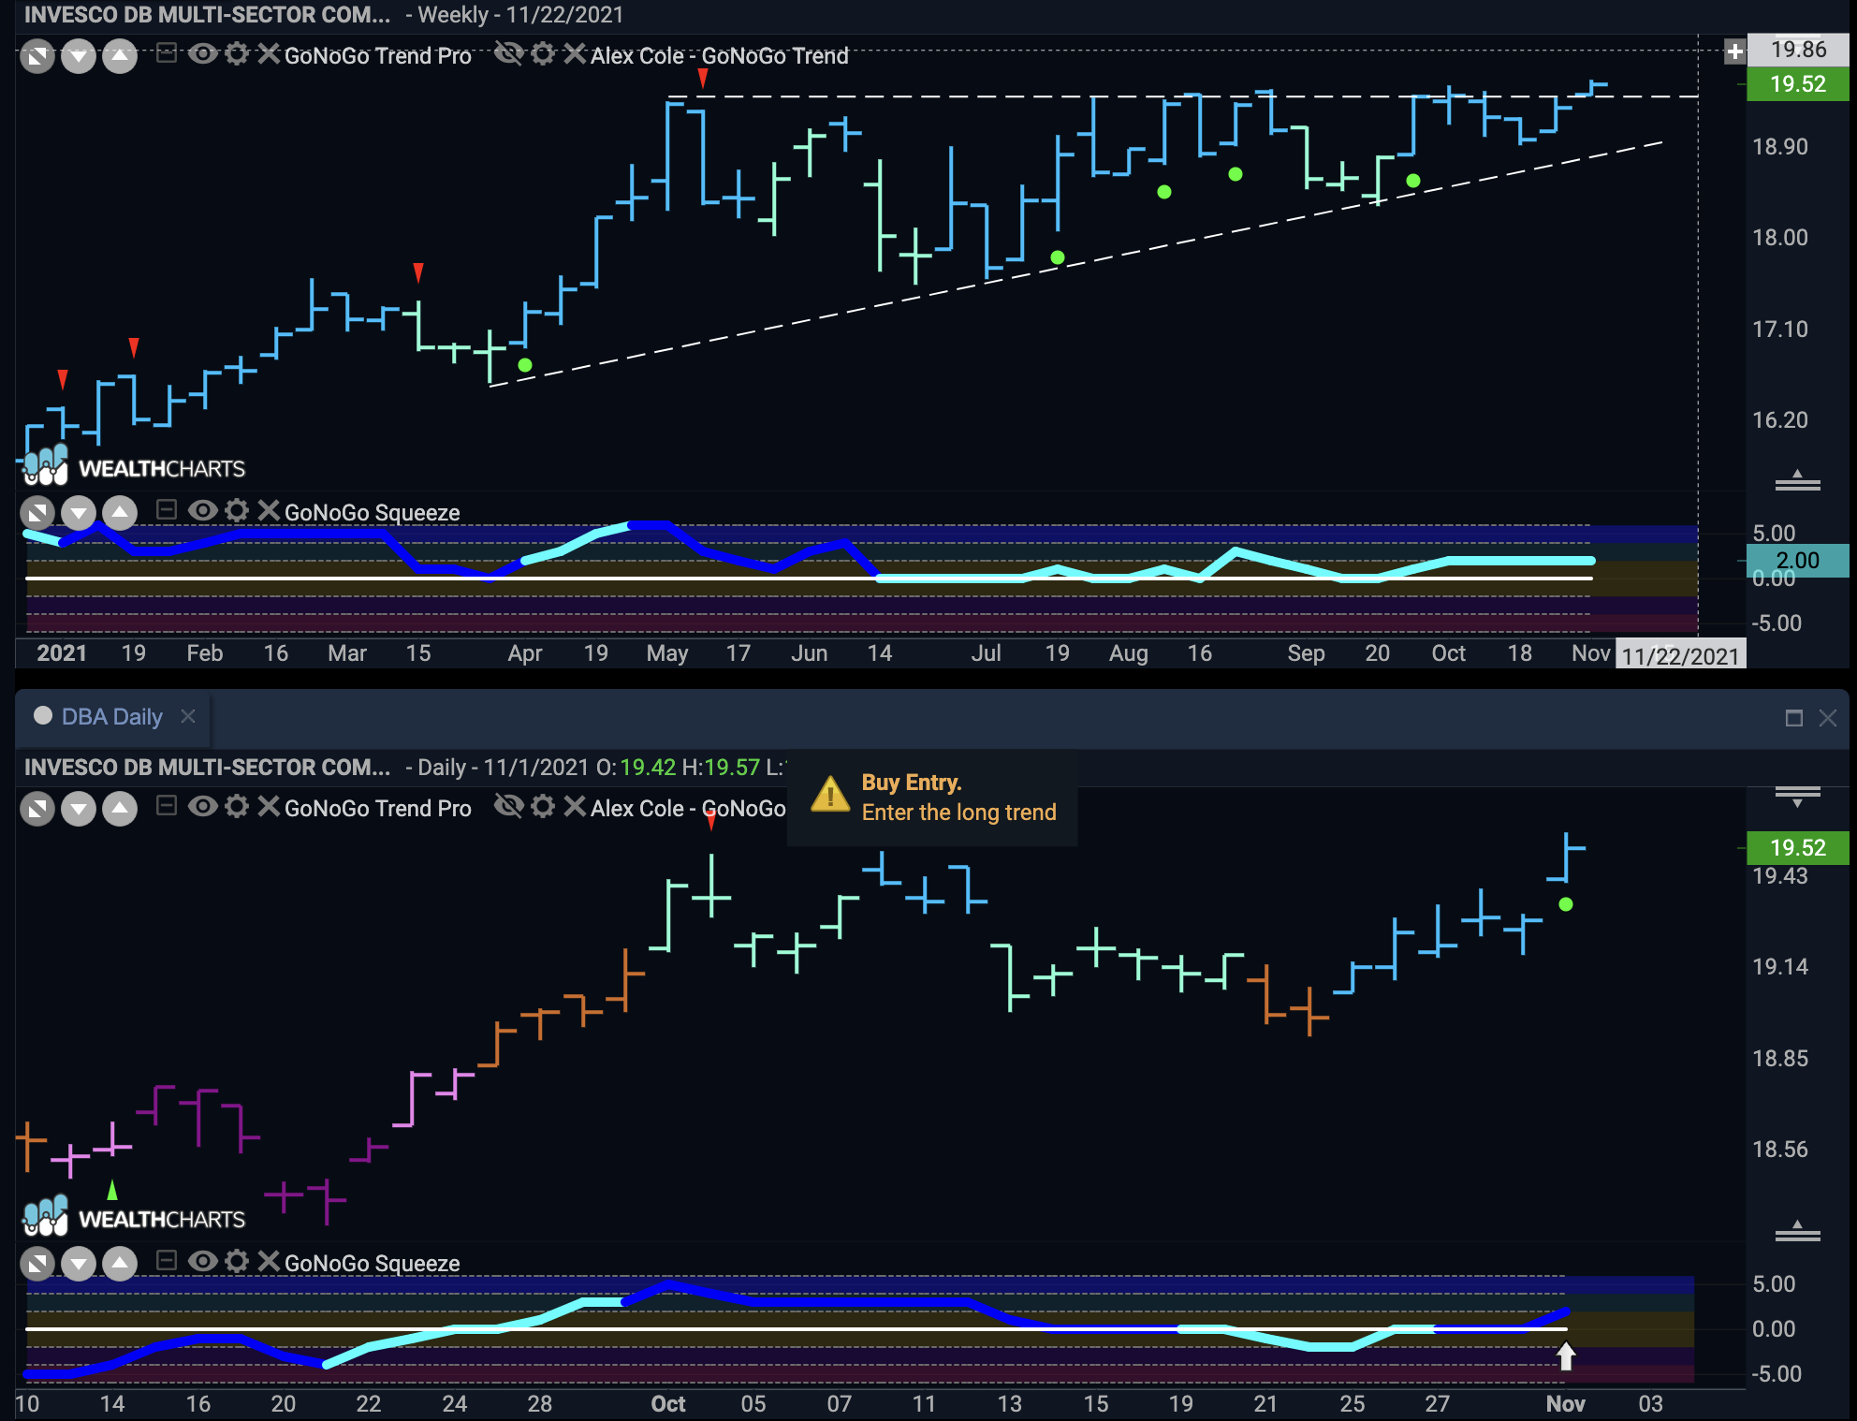Click the plus button beside 19.86 price label

1734,51
